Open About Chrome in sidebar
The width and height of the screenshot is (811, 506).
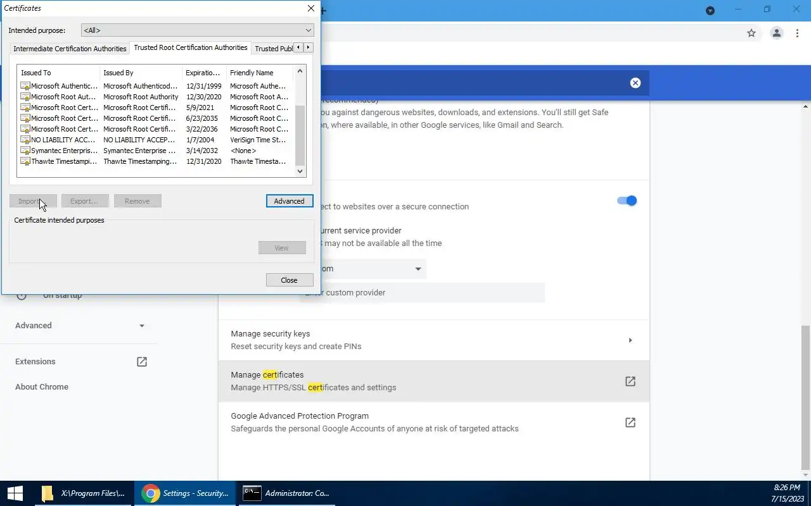[x=42, y=387]
